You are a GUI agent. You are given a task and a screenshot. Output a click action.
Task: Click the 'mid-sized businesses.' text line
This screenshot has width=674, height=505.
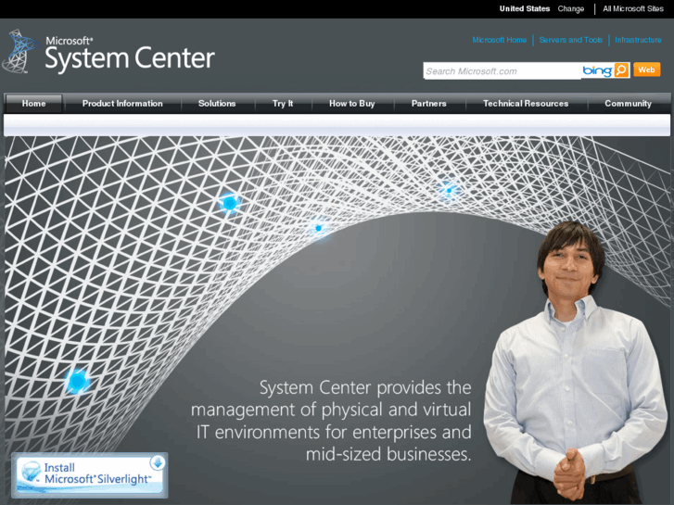pos(388,454)
